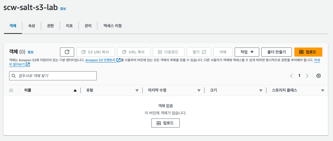Open the table preferences gear icon

tap(319, 76)
